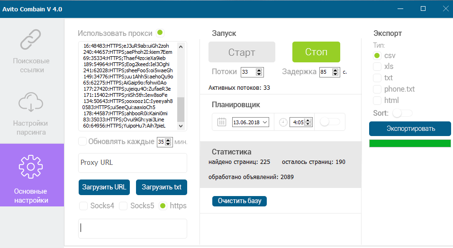The image size is (453, 248).
Task: Open the scheduler date dropdown 13.06.2018
Action: coord(264,122)
